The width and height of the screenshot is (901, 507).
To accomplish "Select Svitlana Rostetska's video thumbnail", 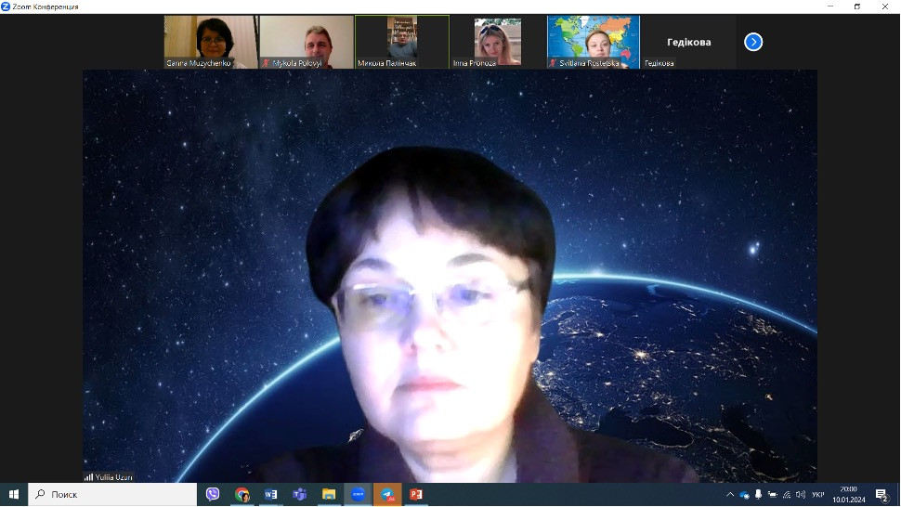I will tap(594, 42).
